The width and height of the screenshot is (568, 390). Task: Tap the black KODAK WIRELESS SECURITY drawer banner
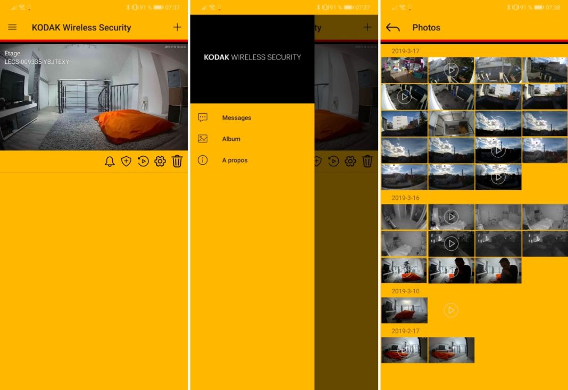[x=252, y=58]
